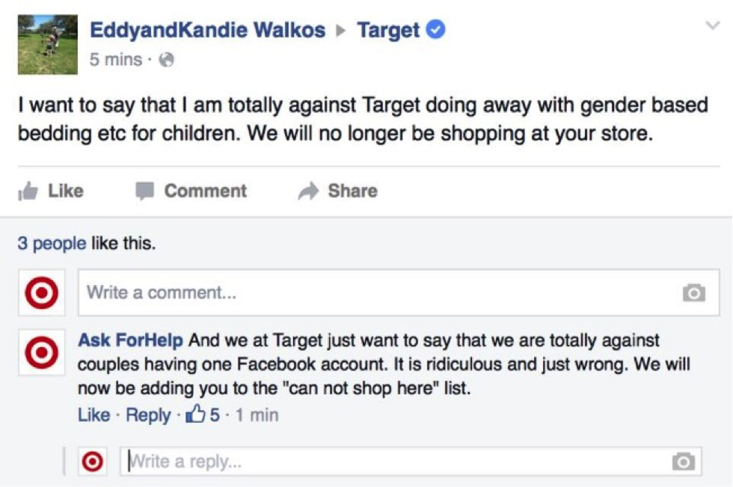This screenshot has height=487, width=733.
Task: Attach photo via reply camera icon
Action: [684, 462]
